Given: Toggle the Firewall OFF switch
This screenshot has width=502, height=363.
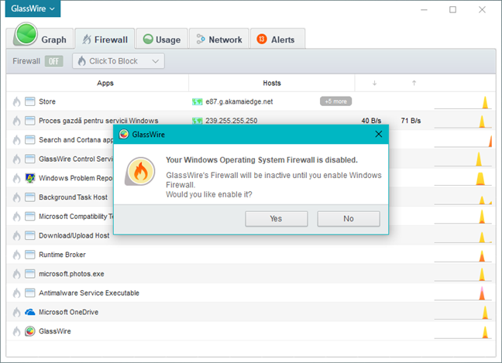Looking at the screenshot, I should [x=53, y=61].
